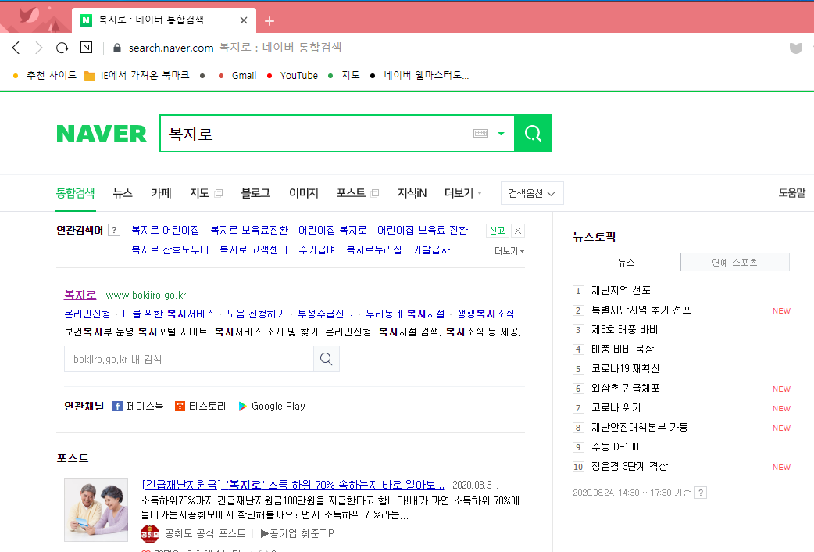
Task: Open the 페이스북 related channel
Action: pos(138,406)
